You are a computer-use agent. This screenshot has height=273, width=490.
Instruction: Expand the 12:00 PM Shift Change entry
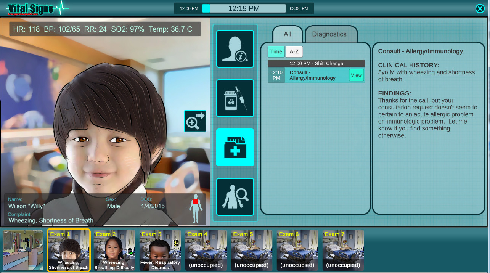click(x=316, y=63)
